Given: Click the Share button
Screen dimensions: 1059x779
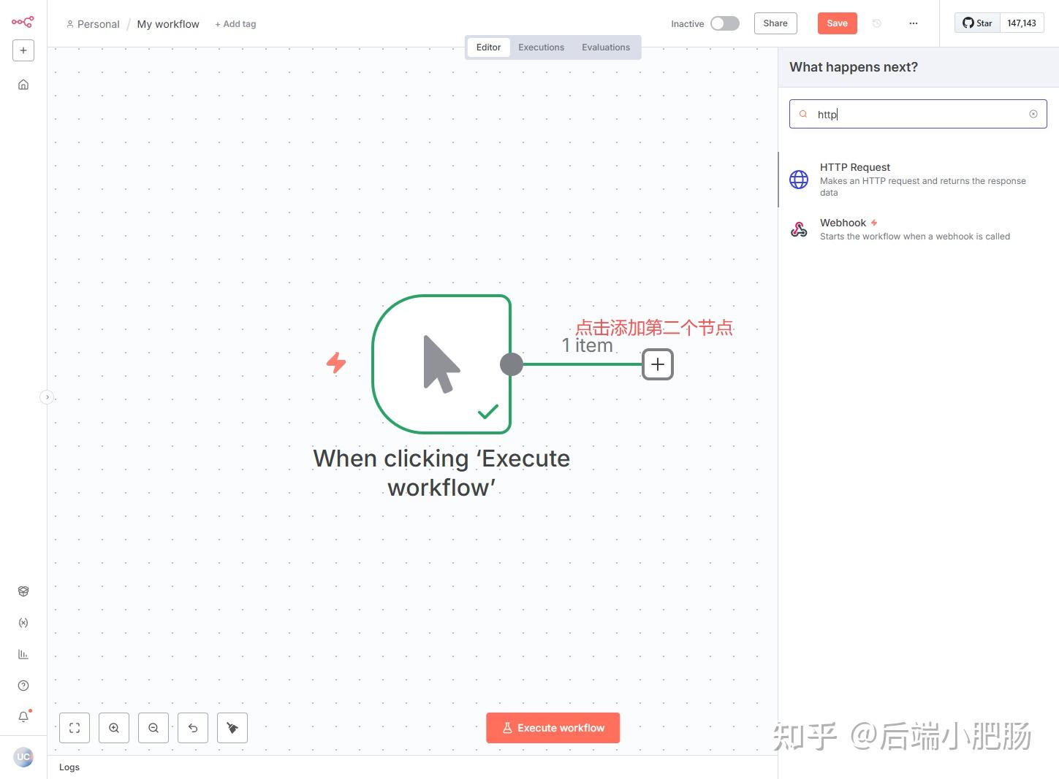Looking at the screenshot, I should point(775,23).
